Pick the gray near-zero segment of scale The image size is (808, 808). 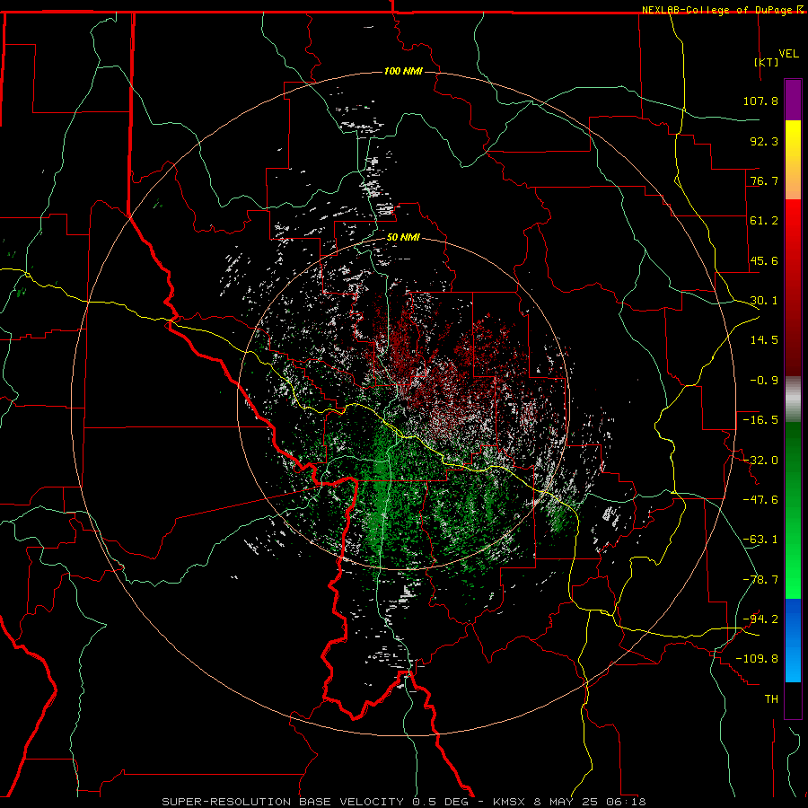click(793, 400)
